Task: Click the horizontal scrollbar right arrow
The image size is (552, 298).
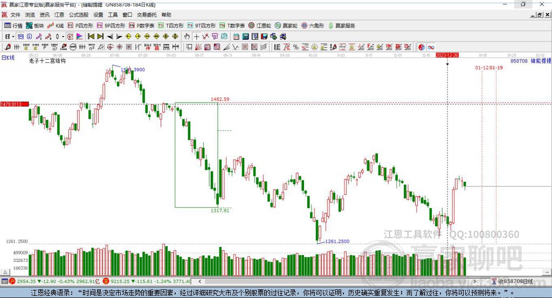Action: [474, 281]
